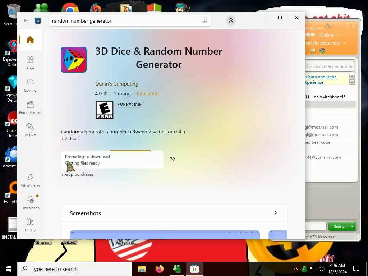Open Library in Store sidebar
This screenshot has height=276, width=368.
pos(30,225)
